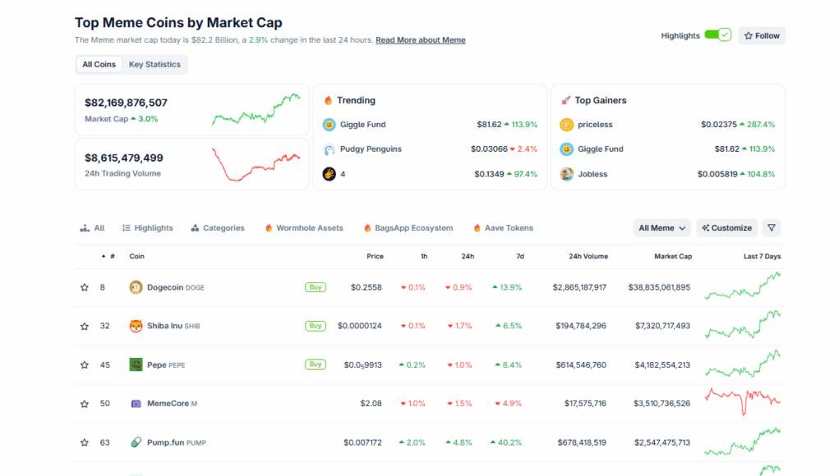Click the Shiba Inu coin logo
This screenshot has width=839, height=476.
(x=136, y=326)
